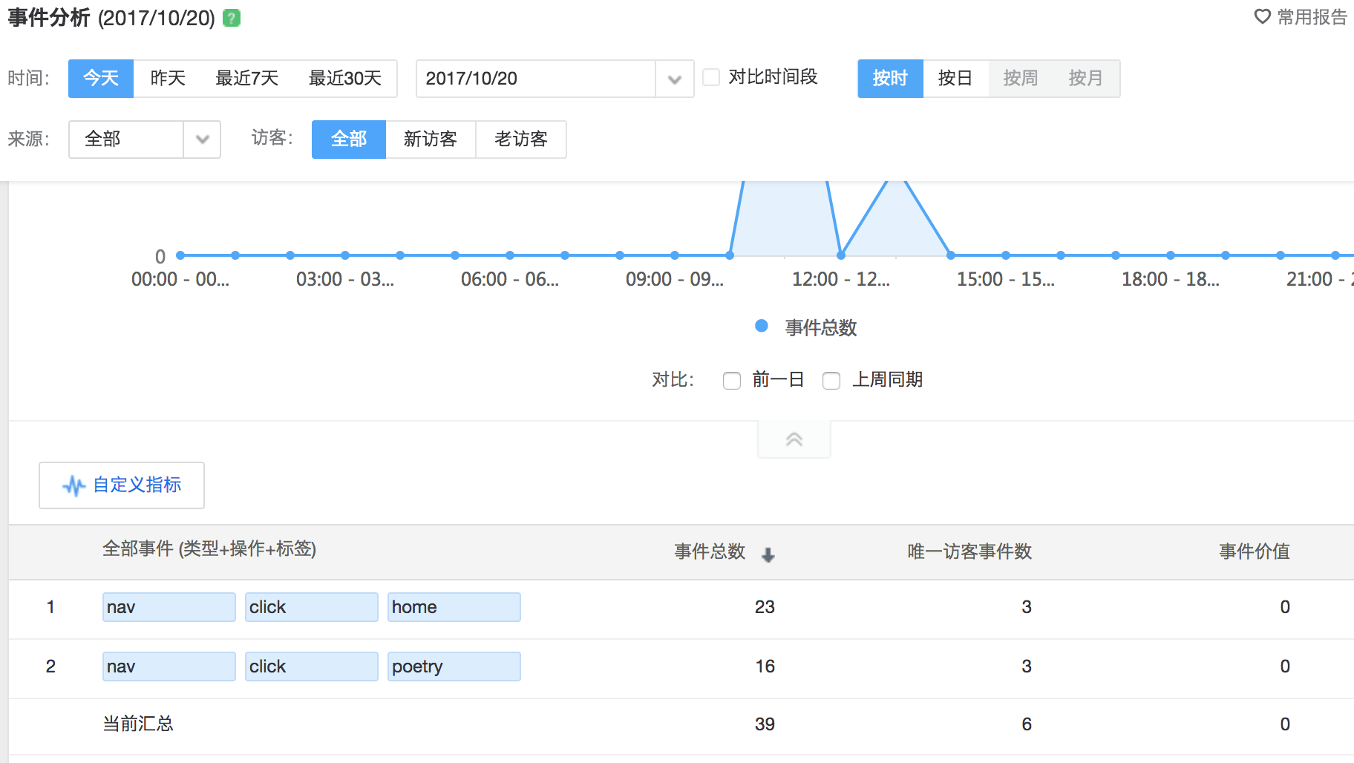Click 唯一访客事件数 column header
The image size is (1354, 763).
click(969, 551)
